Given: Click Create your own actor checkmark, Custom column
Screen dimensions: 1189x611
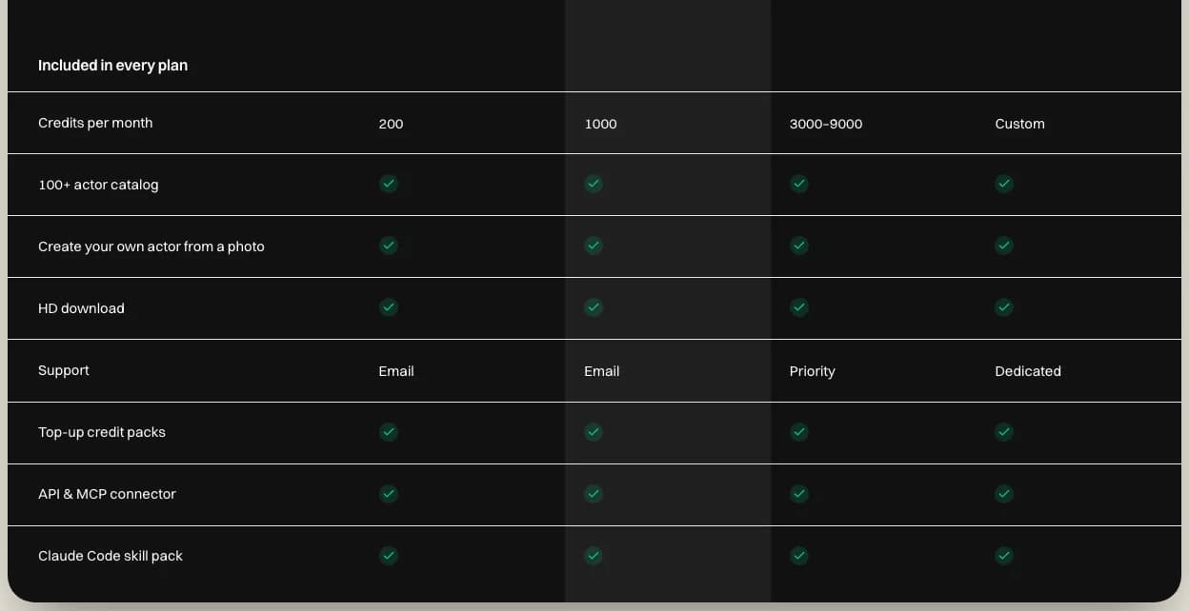Looking at the screenshot, I should click(1004, 246).
